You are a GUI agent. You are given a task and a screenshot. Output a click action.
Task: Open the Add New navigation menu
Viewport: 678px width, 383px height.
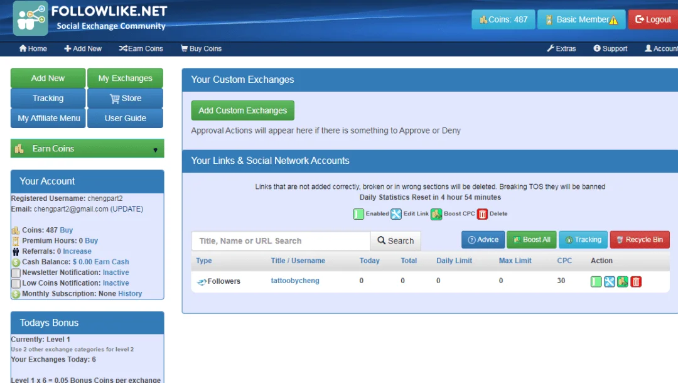click(83, 49)
